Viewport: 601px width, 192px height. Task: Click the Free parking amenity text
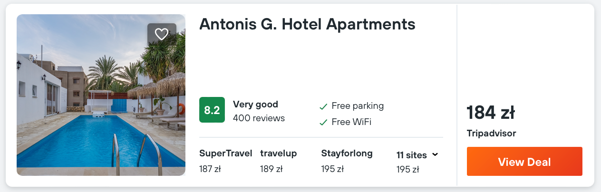click(358, 106)
